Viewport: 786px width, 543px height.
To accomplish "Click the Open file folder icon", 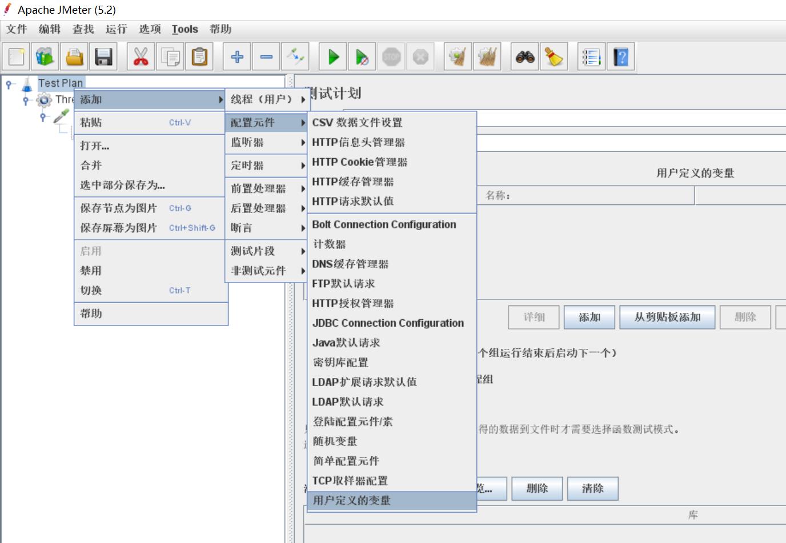I will [74, 57].
